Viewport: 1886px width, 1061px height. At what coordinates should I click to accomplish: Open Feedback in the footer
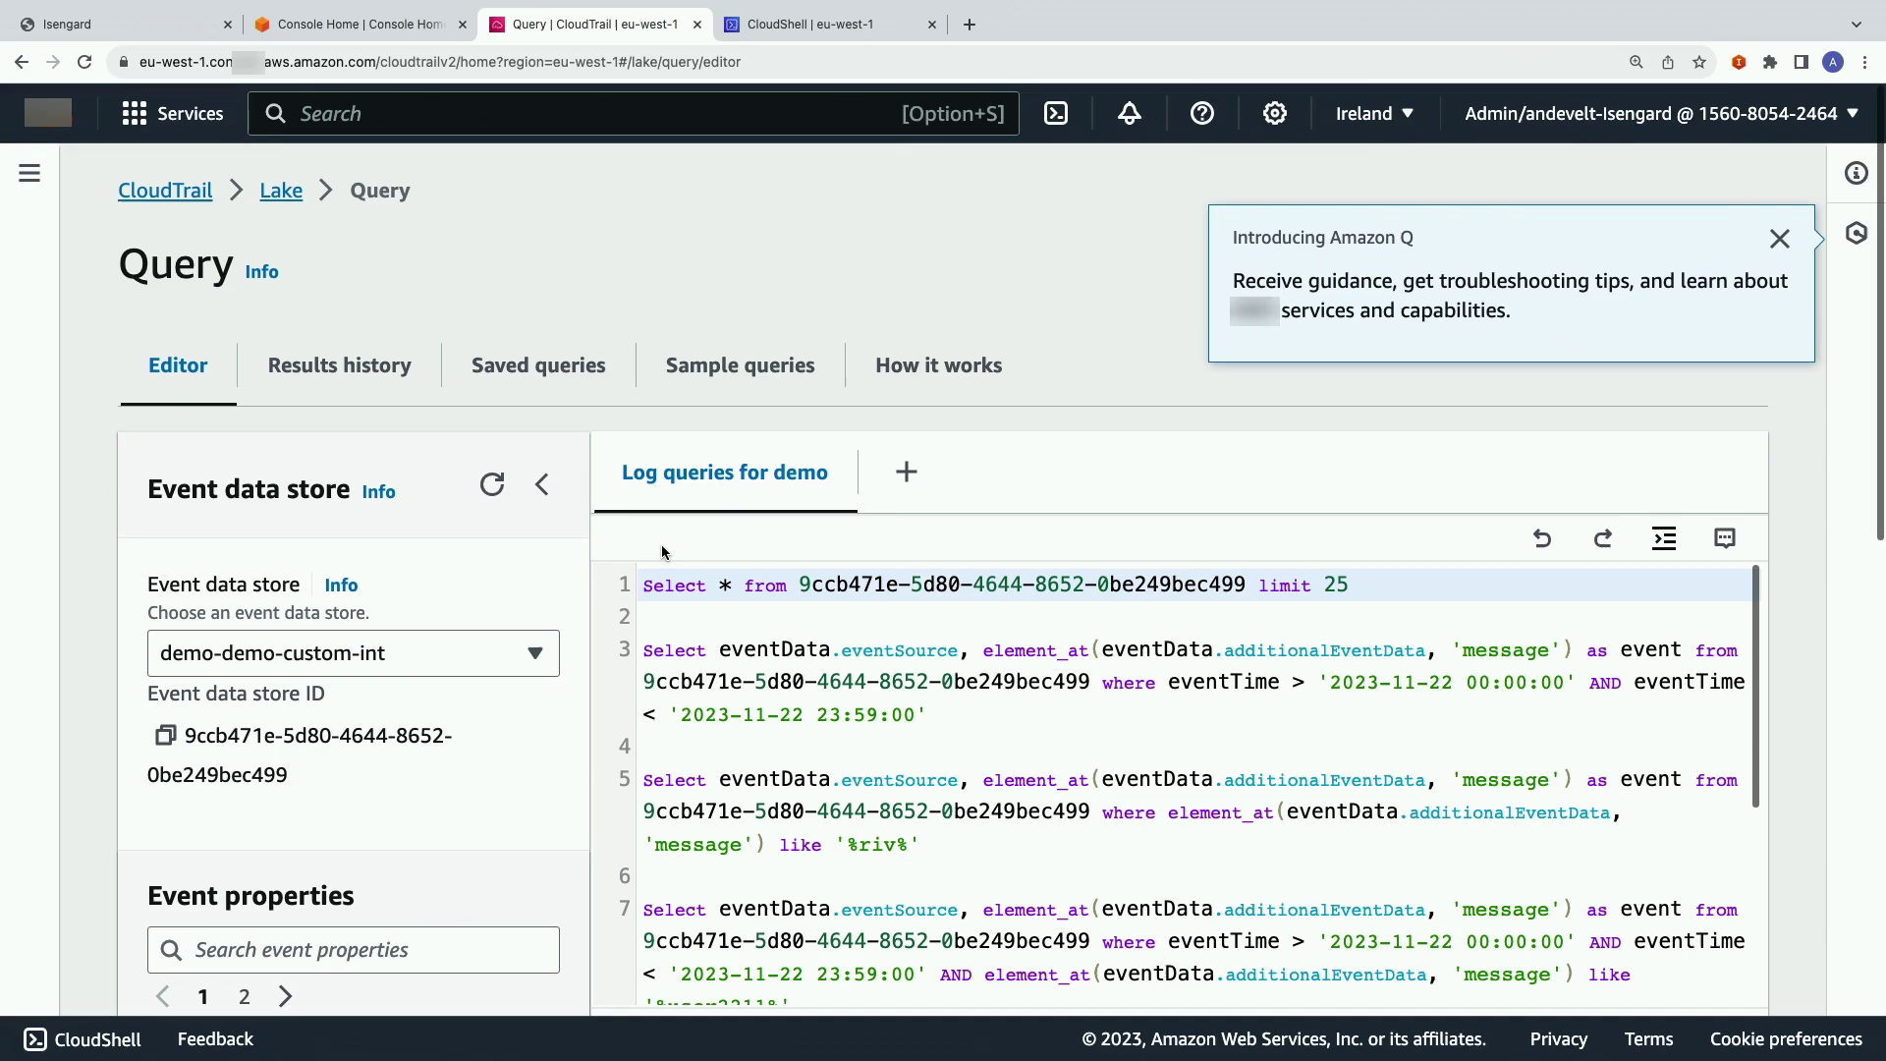[215, 1039]
